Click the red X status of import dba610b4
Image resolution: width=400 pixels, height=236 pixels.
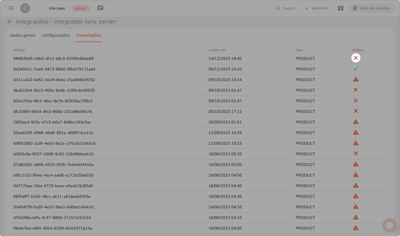356,90
